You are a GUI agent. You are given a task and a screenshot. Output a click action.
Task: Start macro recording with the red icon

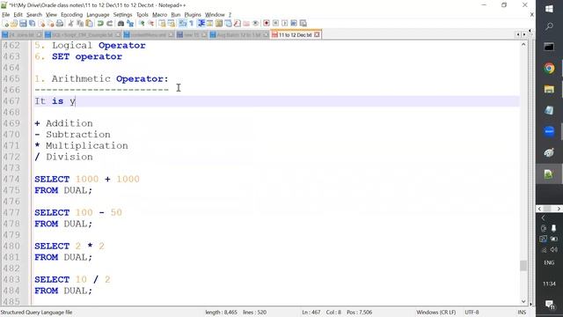pos(267,24)
